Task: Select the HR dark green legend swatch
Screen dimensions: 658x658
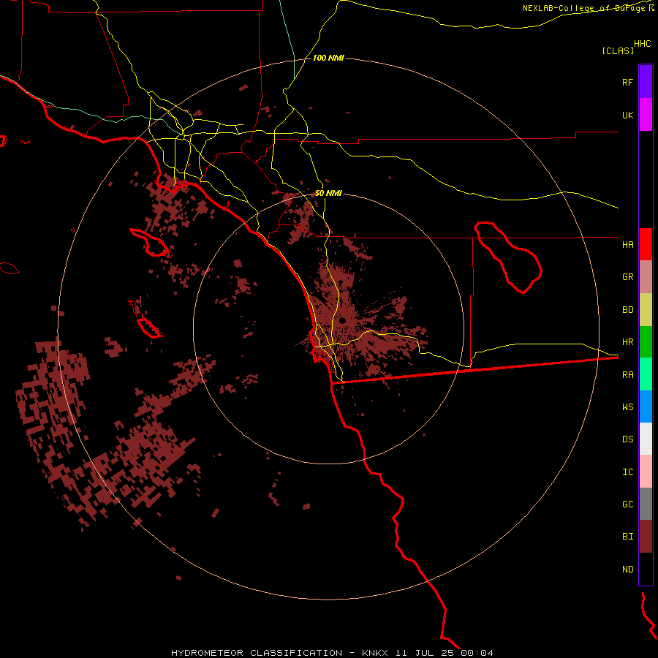Action: (x=646, y=342)
